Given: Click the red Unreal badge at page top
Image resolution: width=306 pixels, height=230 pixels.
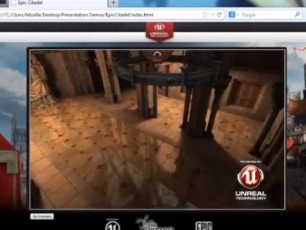Looking at the screenshot, I should [x=160, y=31].
